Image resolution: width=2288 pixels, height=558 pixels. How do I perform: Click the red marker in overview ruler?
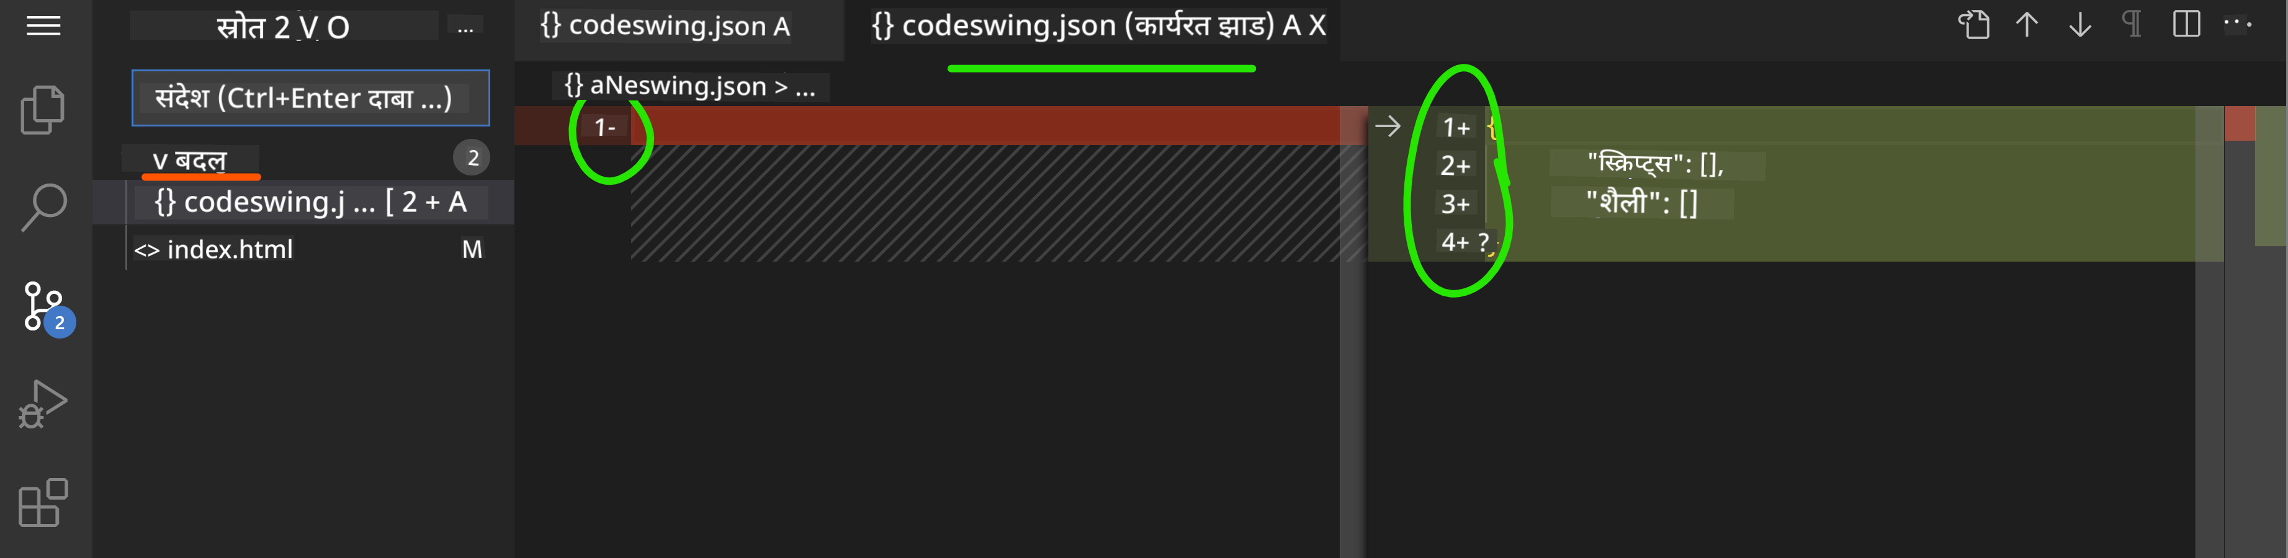2240,123
